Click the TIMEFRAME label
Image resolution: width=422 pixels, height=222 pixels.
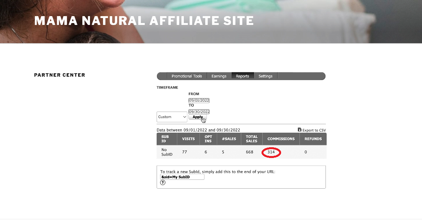(167, 87)
